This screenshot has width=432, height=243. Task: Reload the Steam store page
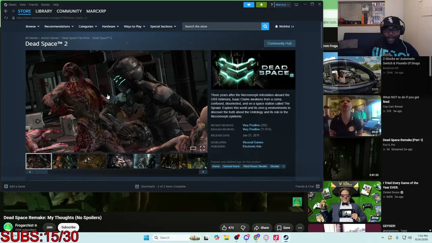pos(6,18)
